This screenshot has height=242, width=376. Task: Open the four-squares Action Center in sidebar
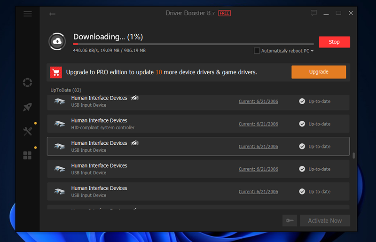(x=28, y=156)
